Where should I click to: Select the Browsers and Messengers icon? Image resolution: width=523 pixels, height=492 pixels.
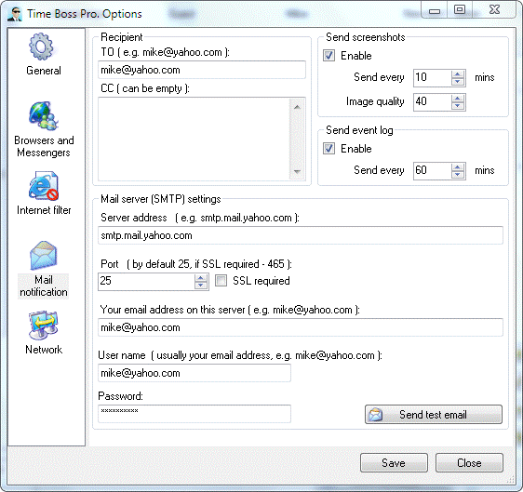[44, 115]
